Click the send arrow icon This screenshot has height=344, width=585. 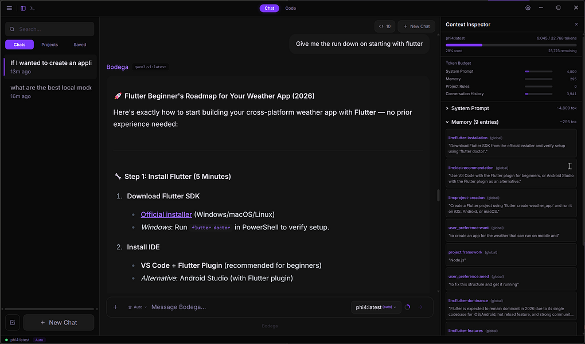pyautogui.click(x=420, y=307)
